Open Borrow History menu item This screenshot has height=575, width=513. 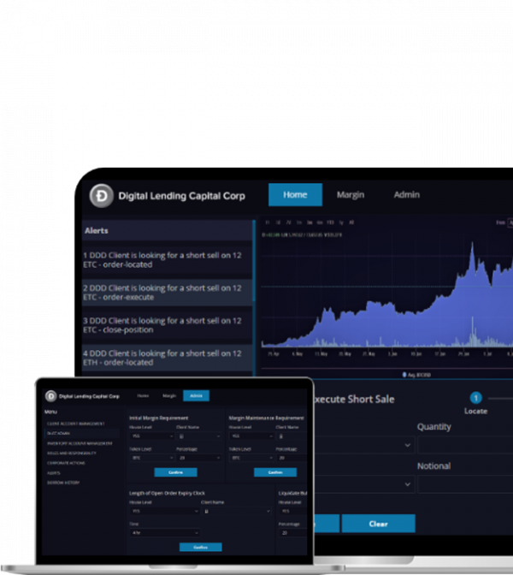coord(63,483)
